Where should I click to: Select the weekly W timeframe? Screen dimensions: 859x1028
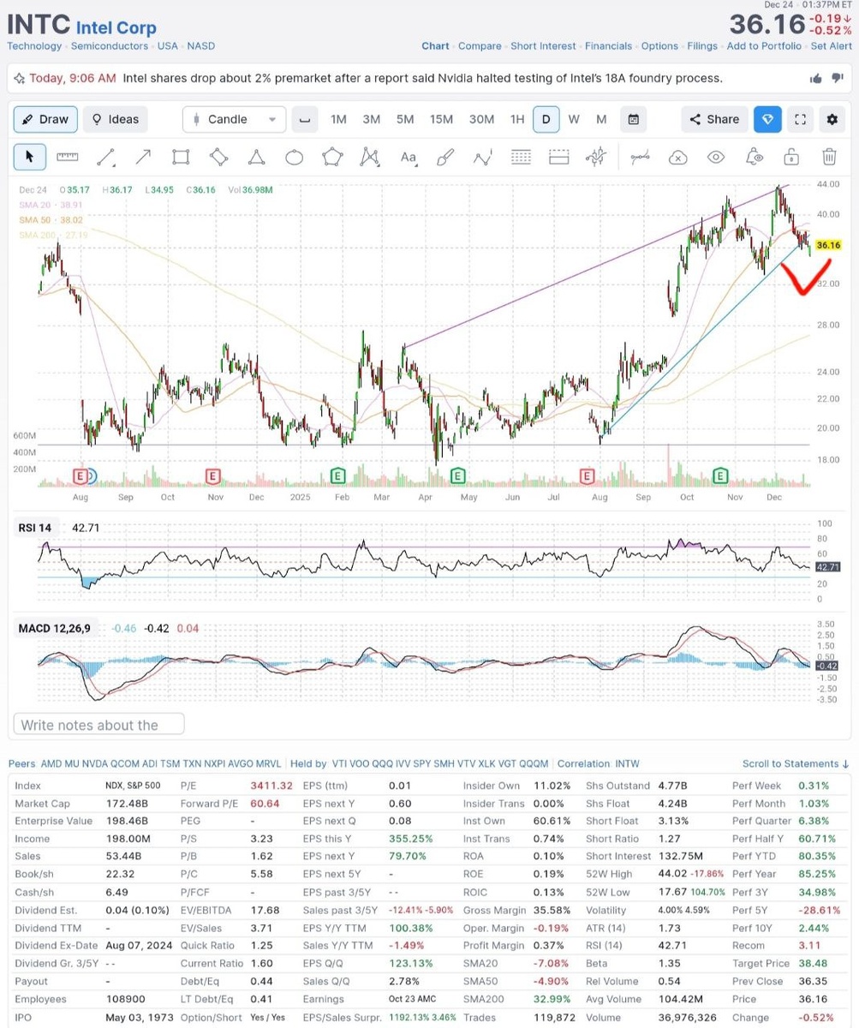coord(574,119)
